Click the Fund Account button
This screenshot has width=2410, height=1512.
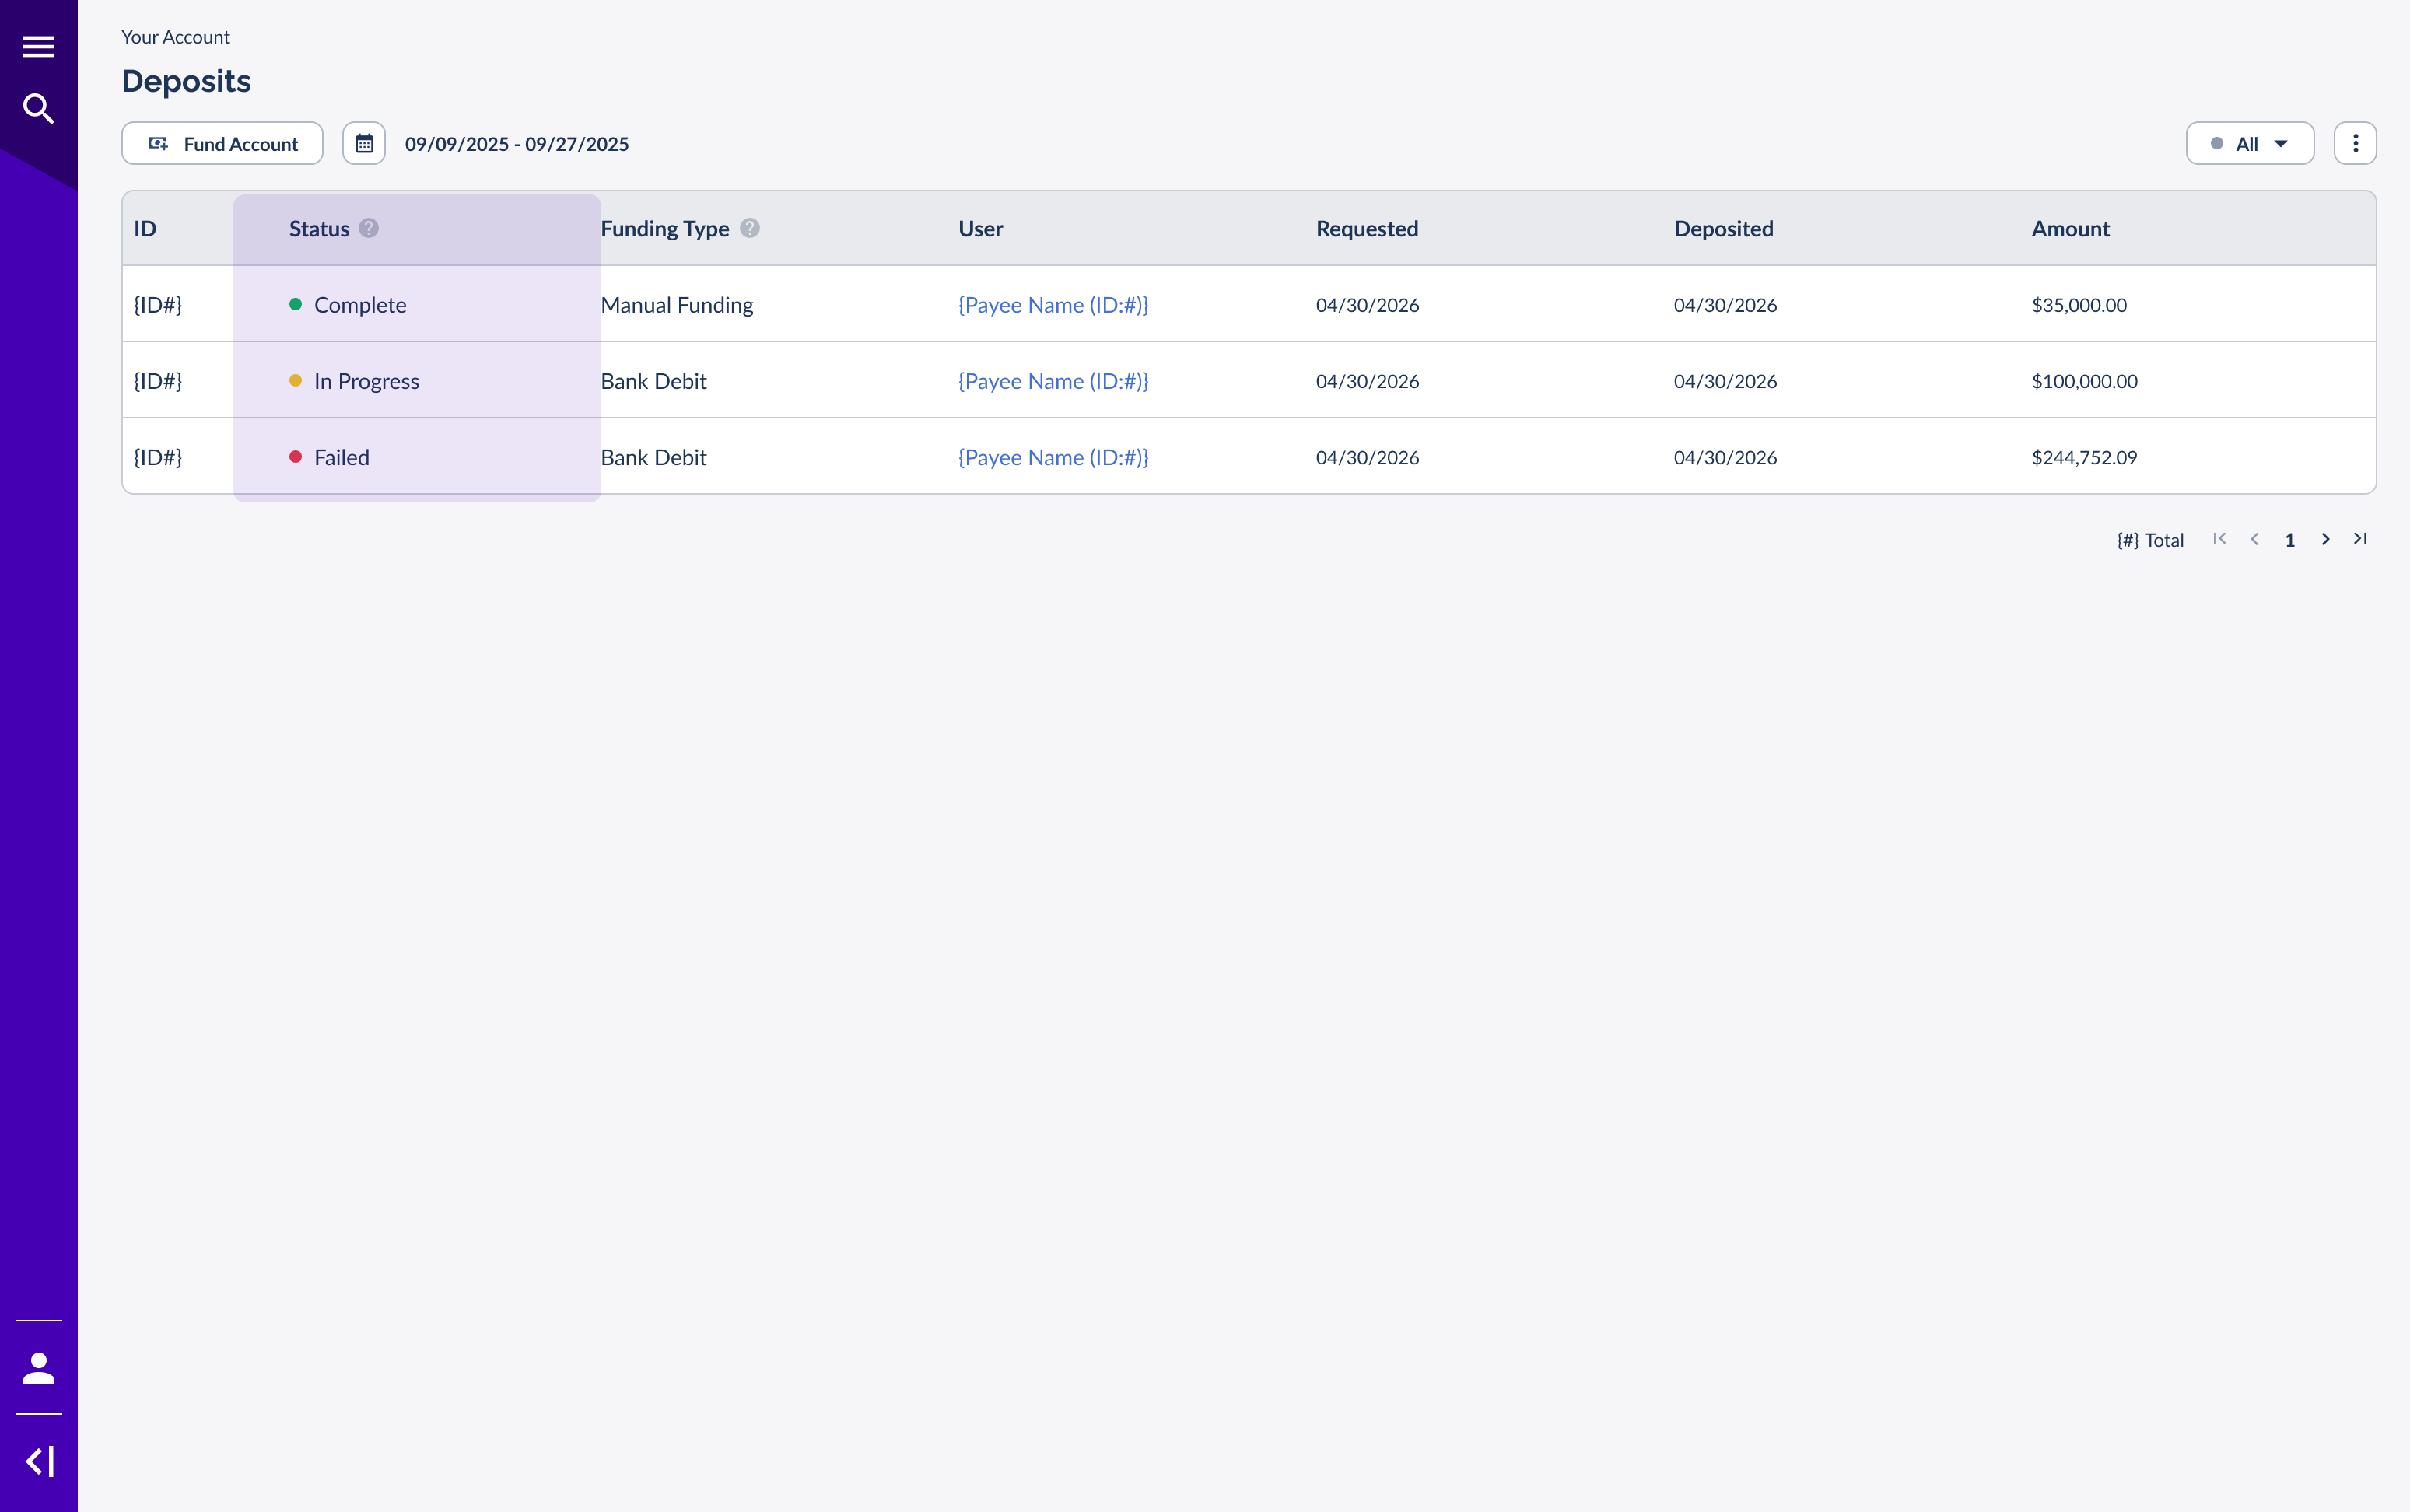pos(222,144)
